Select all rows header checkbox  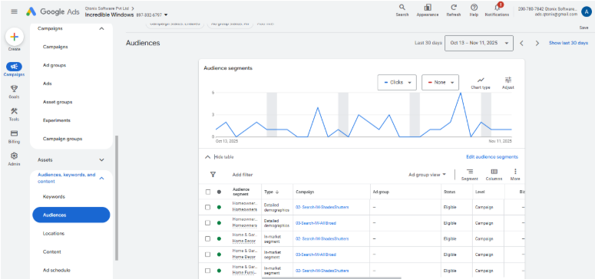tap(207, 192)
